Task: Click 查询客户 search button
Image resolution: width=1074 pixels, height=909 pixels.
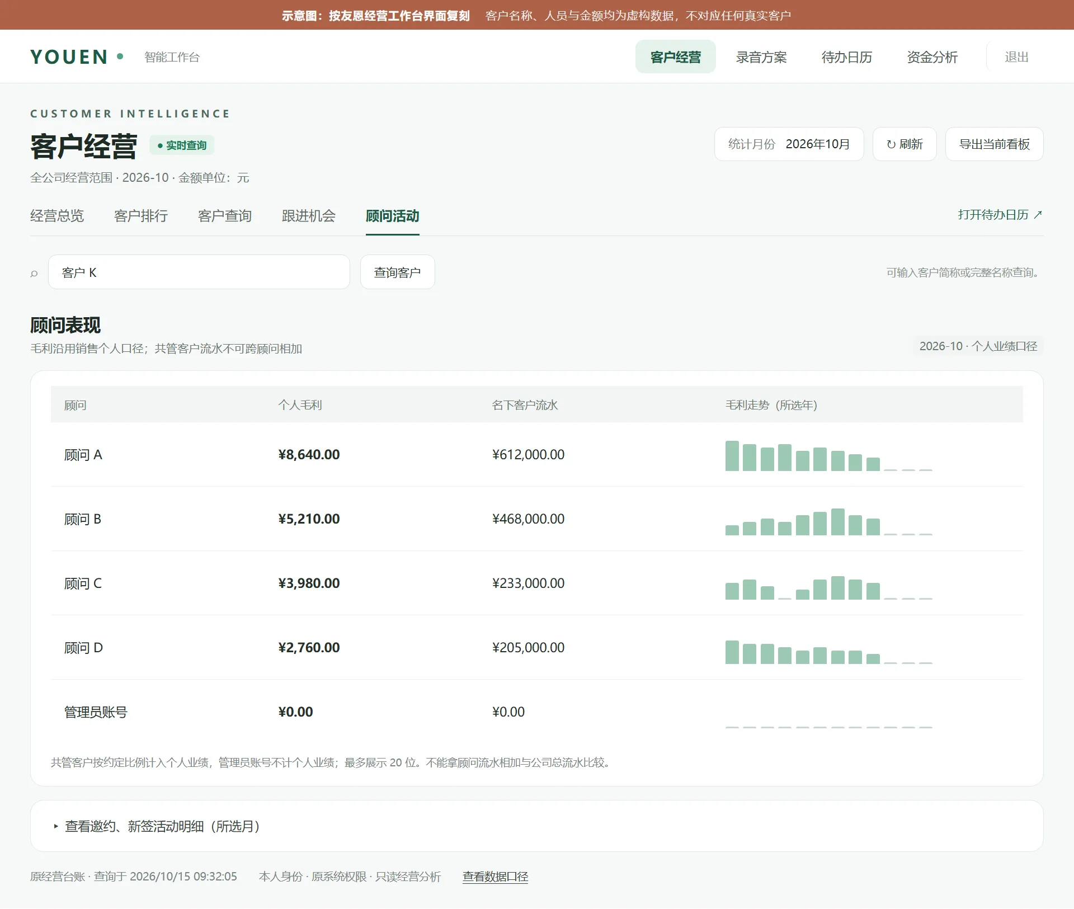Action: [x=397, y=272]
